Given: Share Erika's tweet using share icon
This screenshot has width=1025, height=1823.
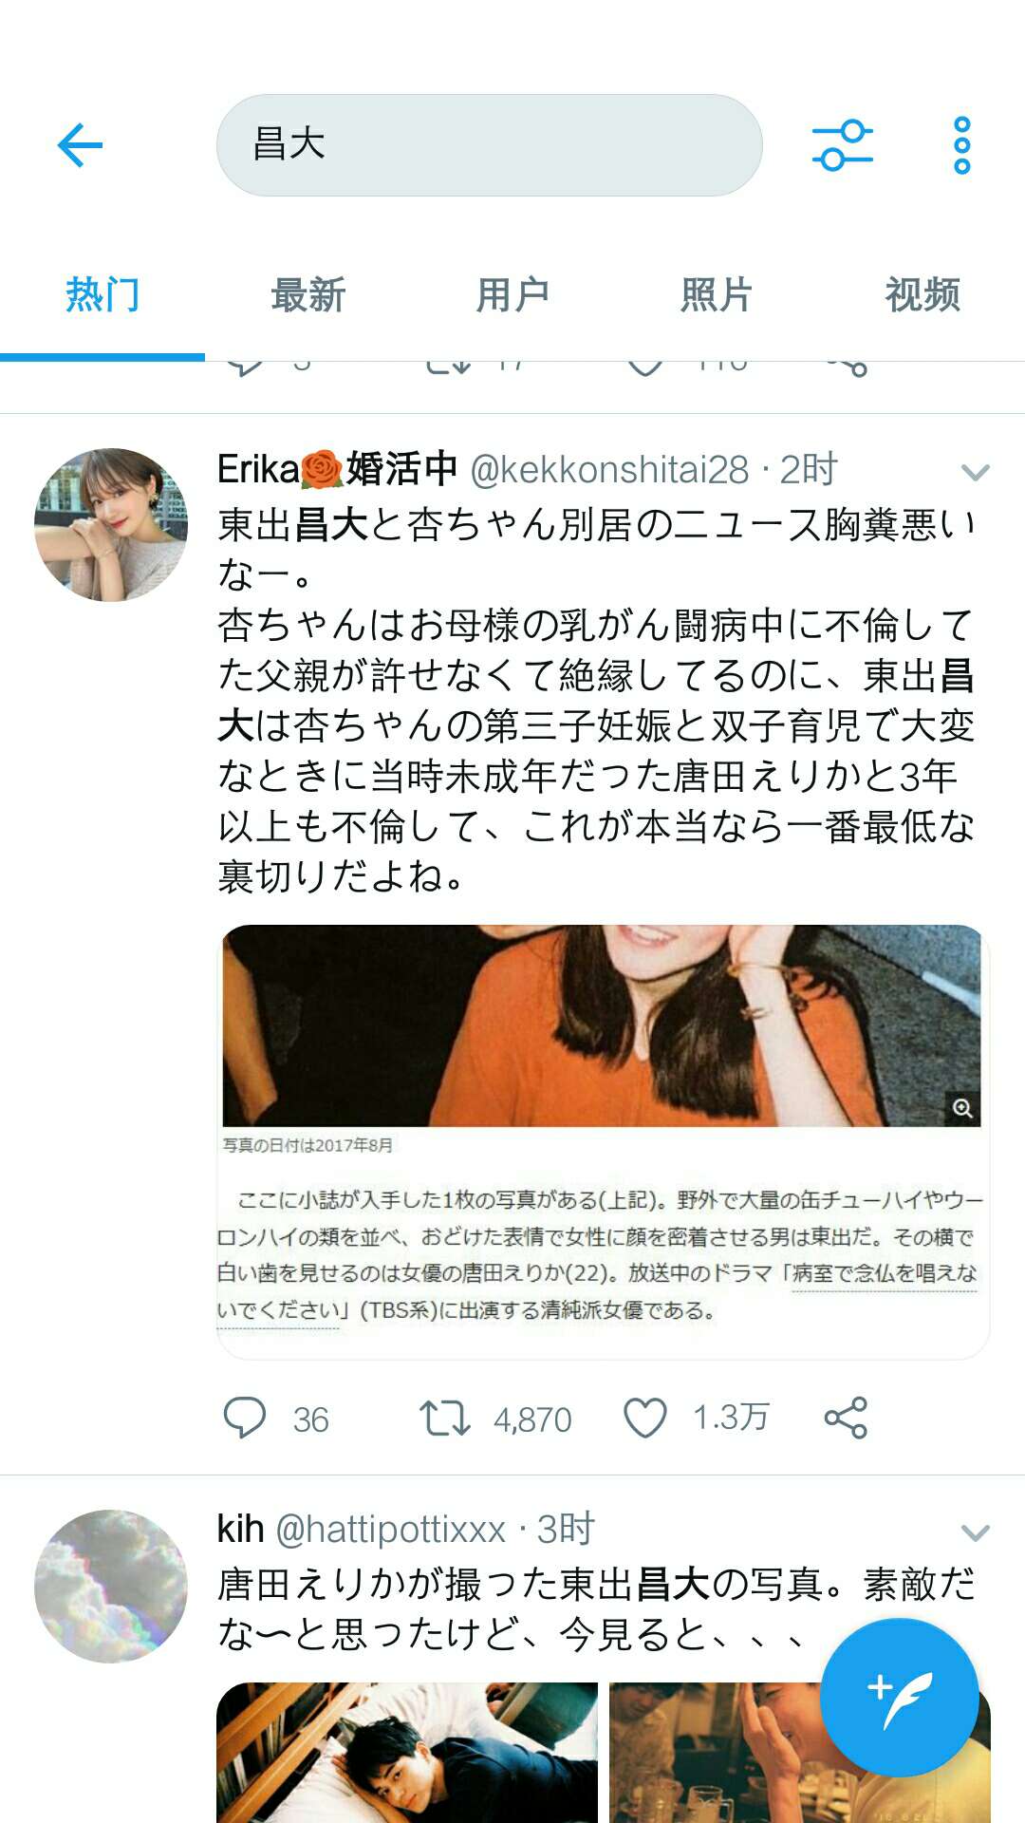Looking at the screenshot, I should tap(846, 1419).
